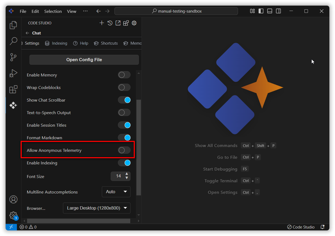The height and width of the screenshot is (236, 335).
Task: Open the Edit menu
Action: pos(35,11)
